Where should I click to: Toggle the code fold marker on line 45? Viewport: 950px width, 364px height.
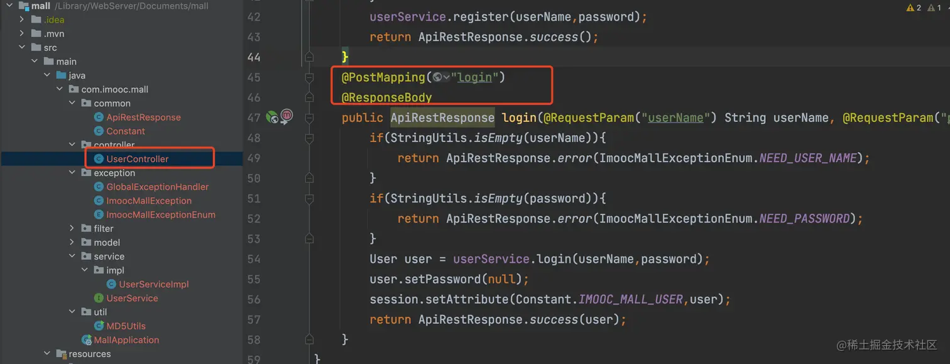309,77
